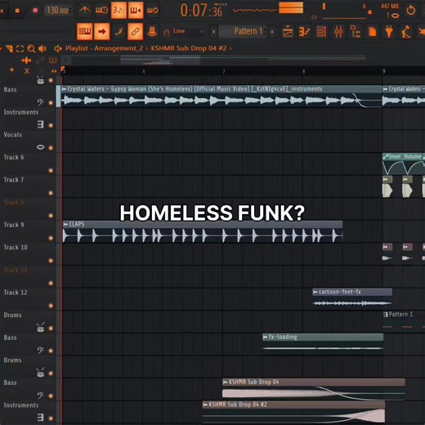Enable loop recording icon
Image resolution: width=425 pixels, height=425 pixels.
[x=153, y=11]
